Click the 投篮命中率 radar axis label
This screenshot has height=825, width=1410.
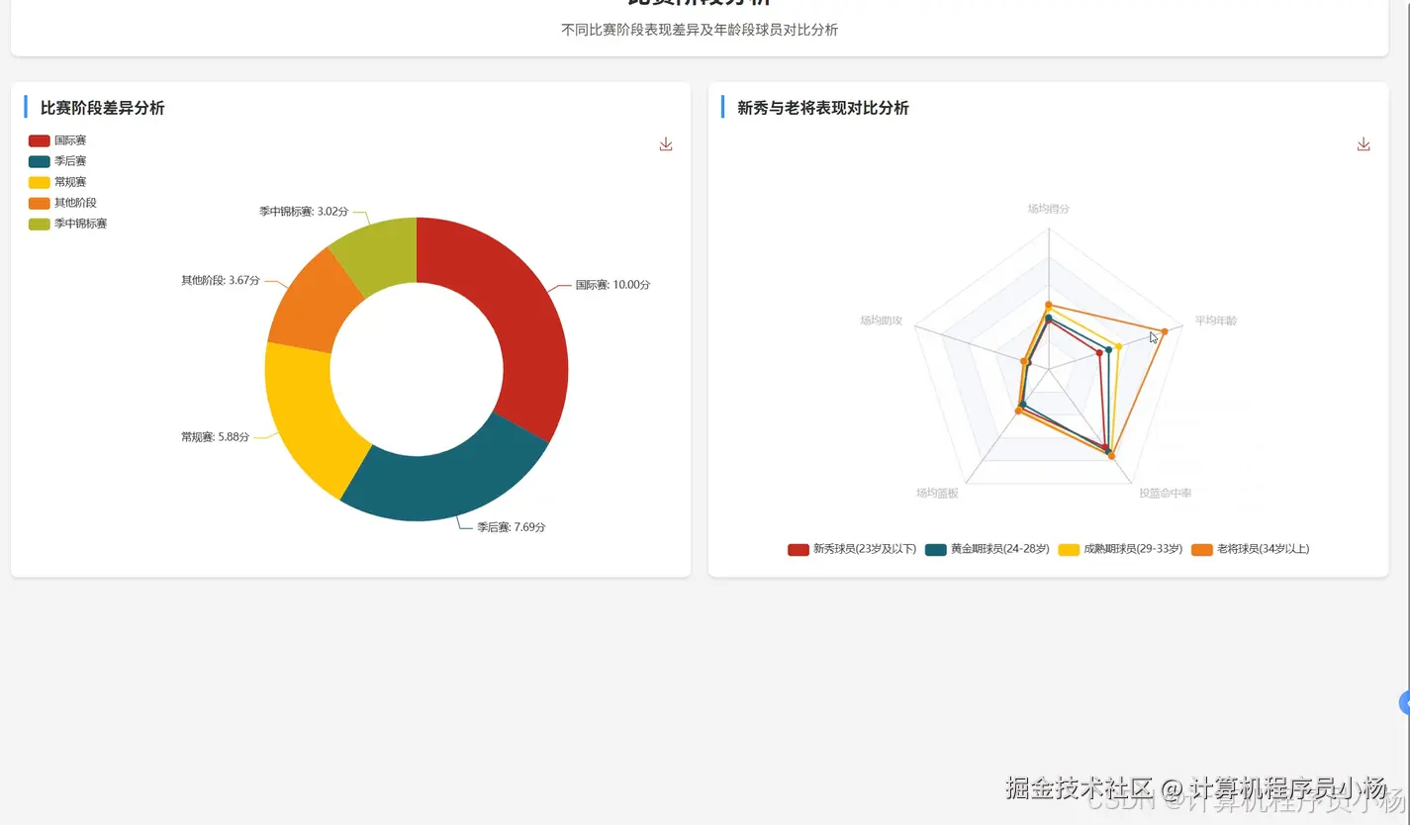click(x=1165, y=493)
